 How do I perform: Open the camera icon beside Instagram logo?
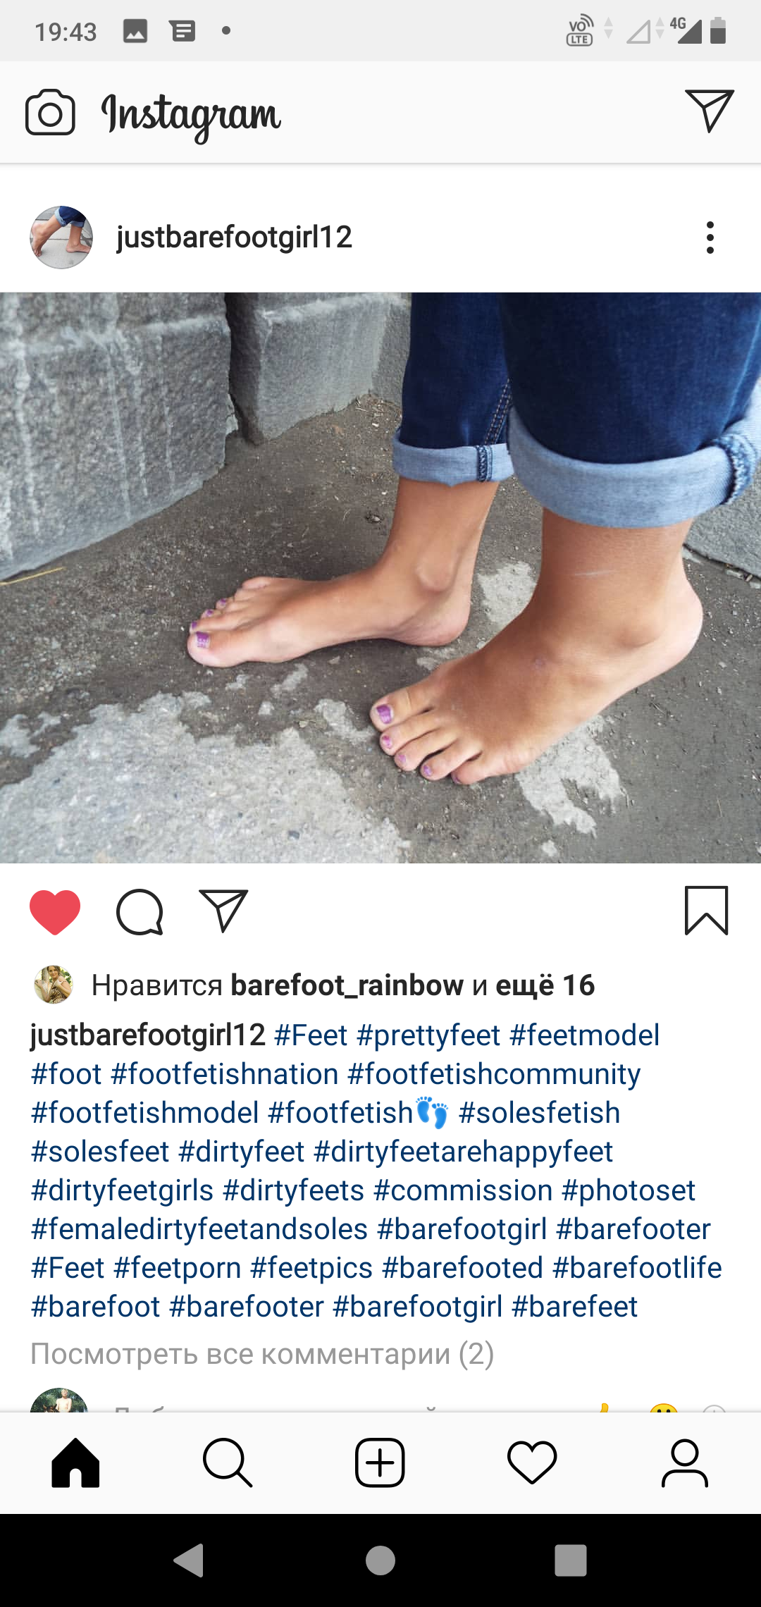pos(50,112)
